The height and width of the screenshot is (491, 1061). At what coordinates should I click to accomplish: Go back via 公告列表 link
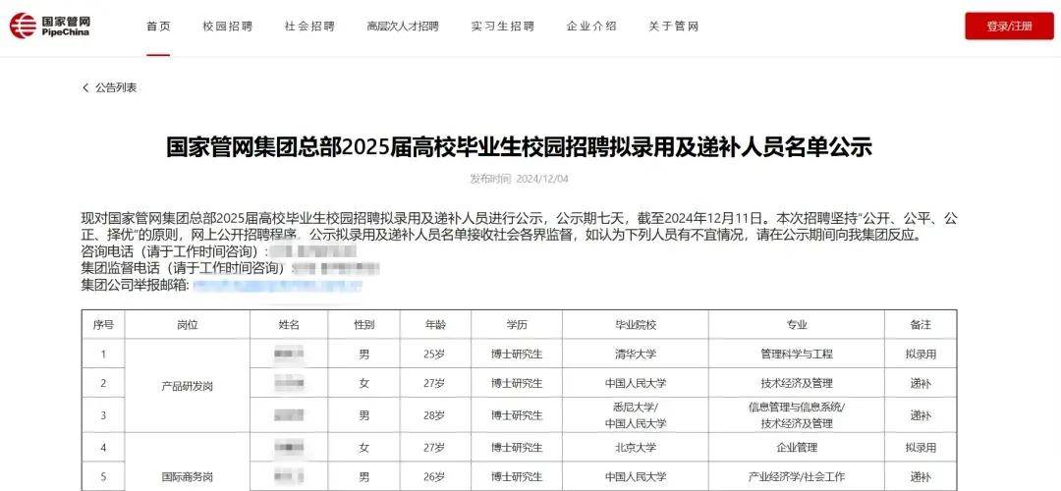pos(116,87)
